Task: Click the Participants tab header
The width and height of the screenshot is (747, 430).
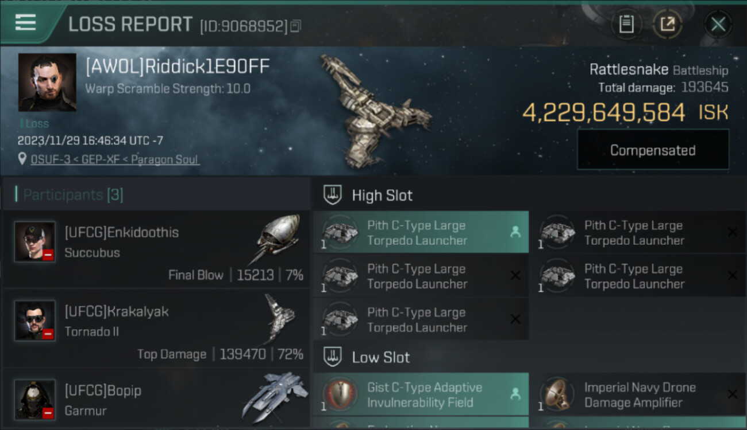Action: (x=73, y=195)
